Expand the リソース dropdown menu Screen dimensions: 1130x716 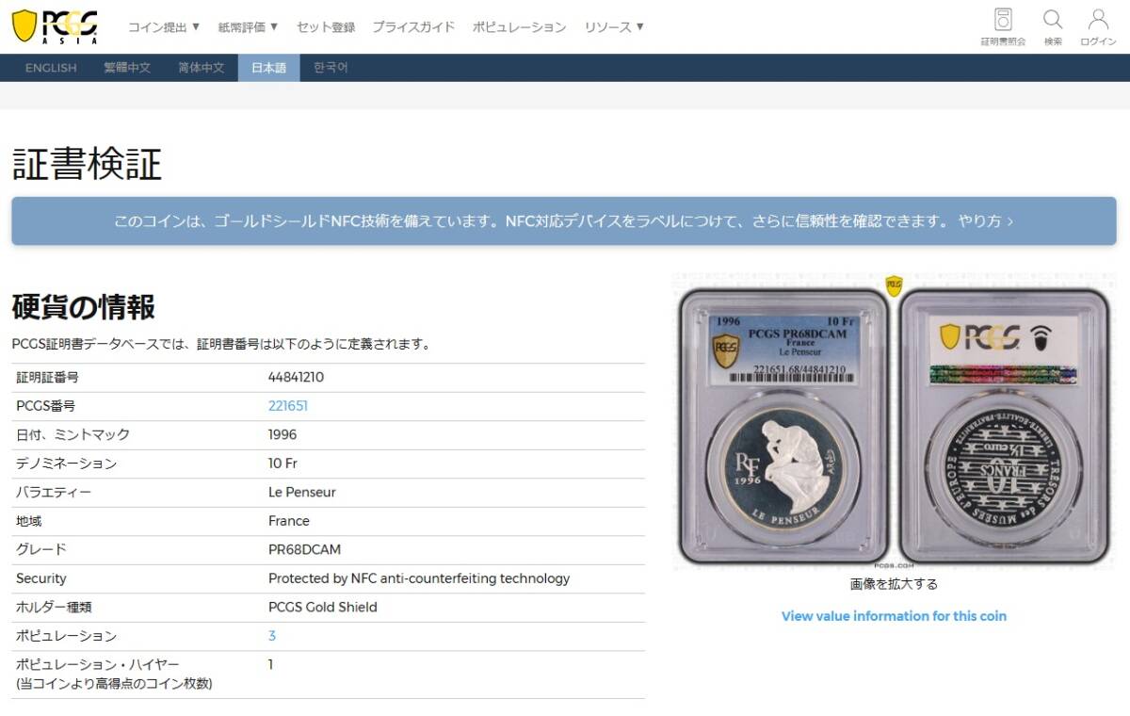click(615, 27)
